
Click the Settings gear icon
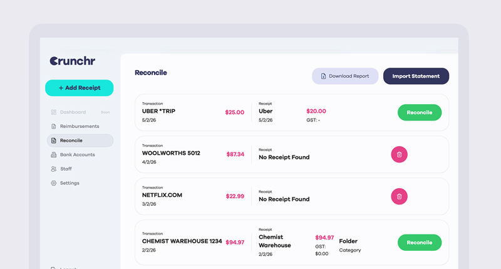click(54, 183)
